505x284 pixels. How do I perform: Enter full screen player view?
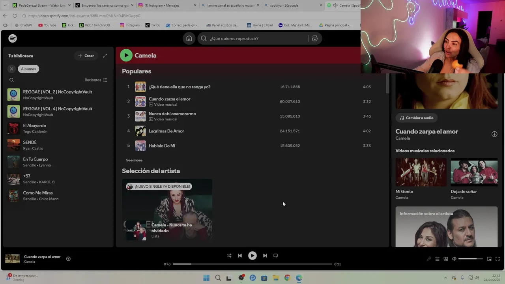498,259
